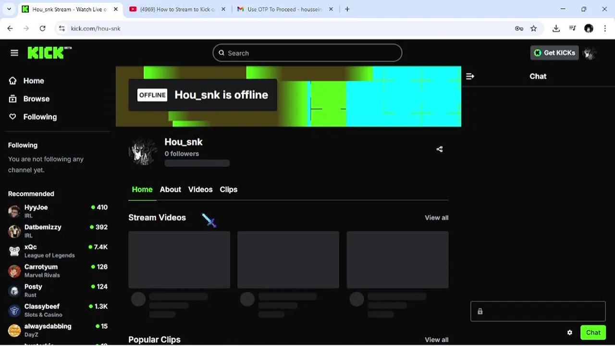
Task: Open a new browser tab
Action: [347, 9]
